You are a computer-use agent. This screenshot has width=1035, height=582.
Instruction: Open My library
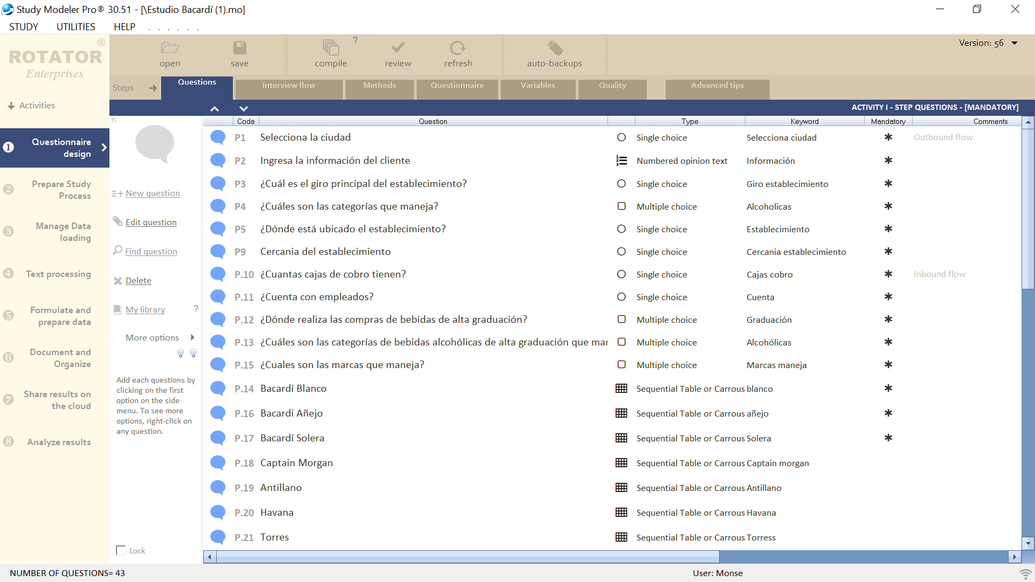tap(145, 309)
